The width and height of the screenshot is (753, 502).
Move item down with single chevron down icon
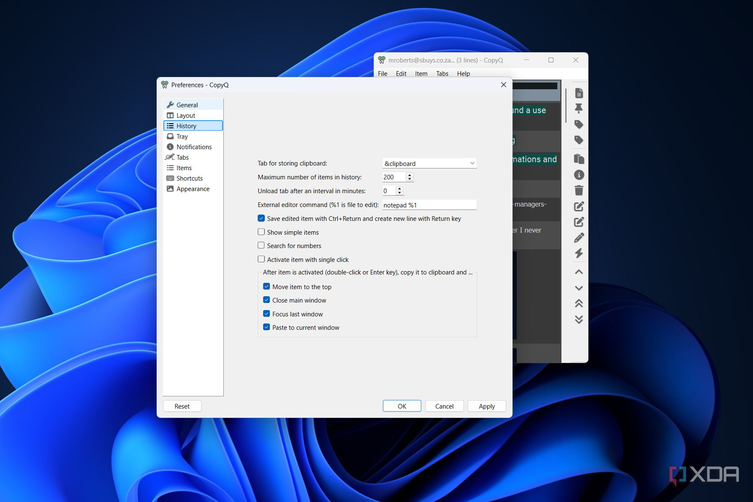(x=579, y=288)
